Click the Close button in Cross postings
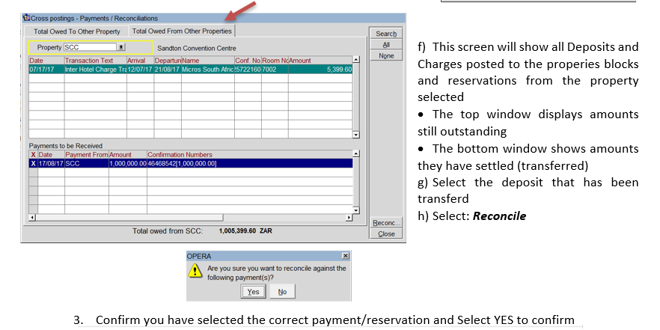Viewport: 660px width, 330px height. click(386, 234)
